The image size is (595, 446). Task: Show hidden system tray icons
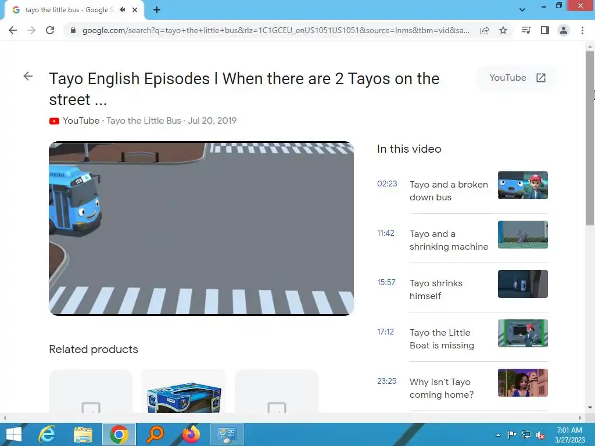point(498,435)
